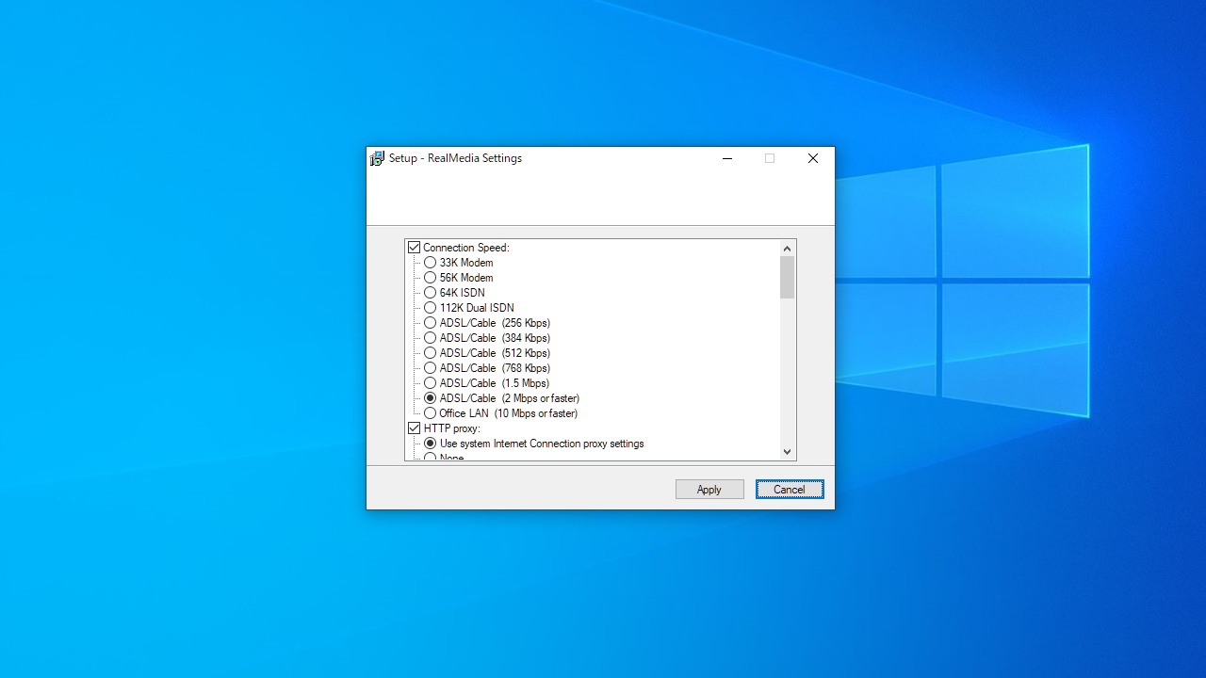Choose ADSL/Cable (1.5 Mbps) speed
1206x678 pixels.
[x=430, y=383]
